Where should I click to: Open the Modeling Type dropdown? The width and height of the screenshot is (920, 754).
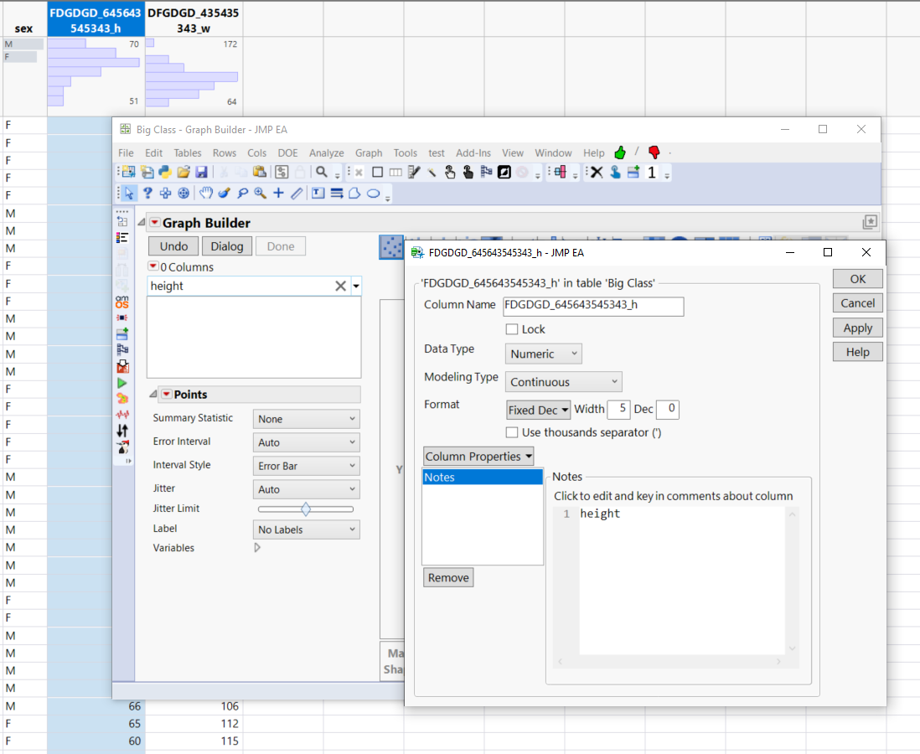pyautogui.click(x=563, y=381)
